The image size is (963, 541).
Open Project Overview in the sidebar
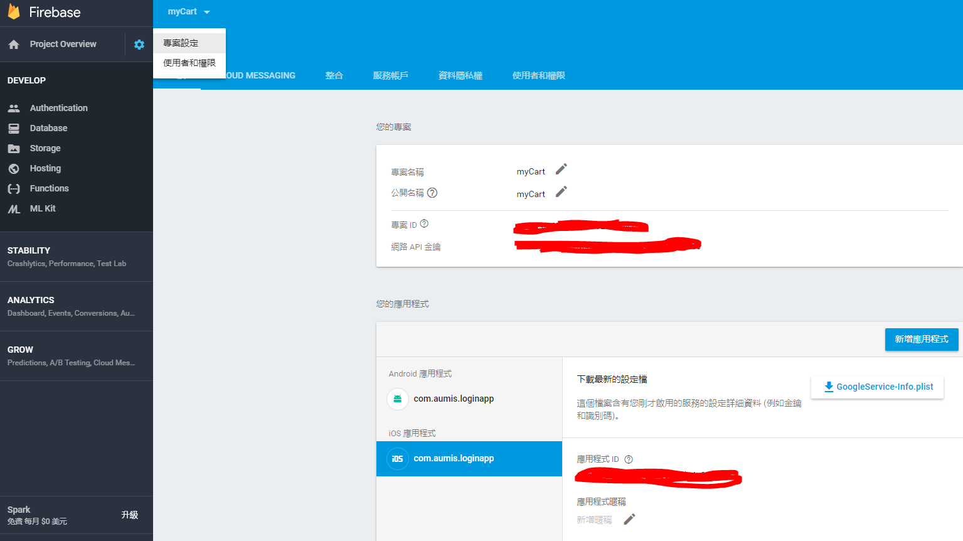coord(63,45)
